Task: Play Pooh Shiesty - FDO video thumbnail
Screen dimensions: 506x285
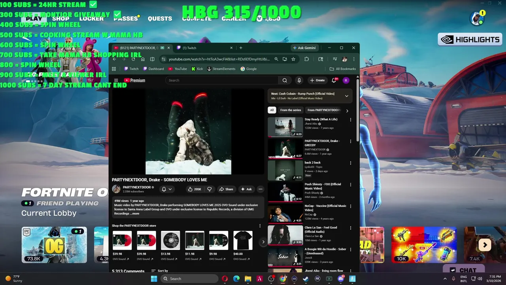Action: click(x=285, y=192)
